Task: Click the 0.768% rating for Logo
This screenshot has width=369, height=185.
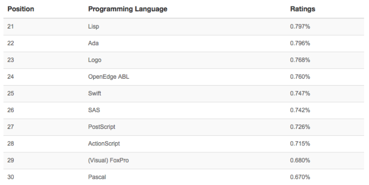Action: (300, 60)
